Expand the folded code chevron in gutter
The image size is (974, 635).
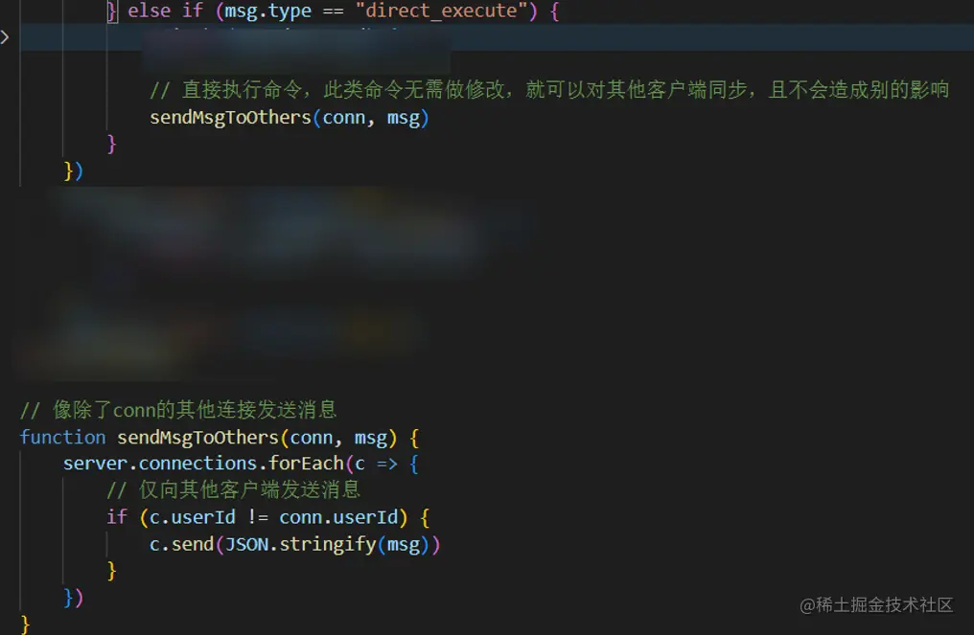coord(5,37)
